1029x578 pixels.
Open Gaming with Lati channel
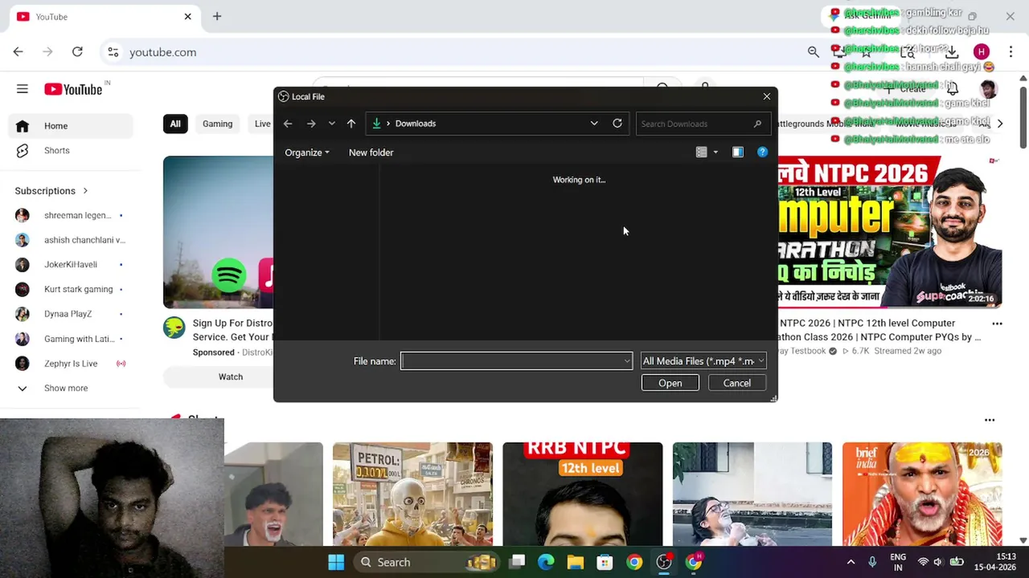pos(71,339)
